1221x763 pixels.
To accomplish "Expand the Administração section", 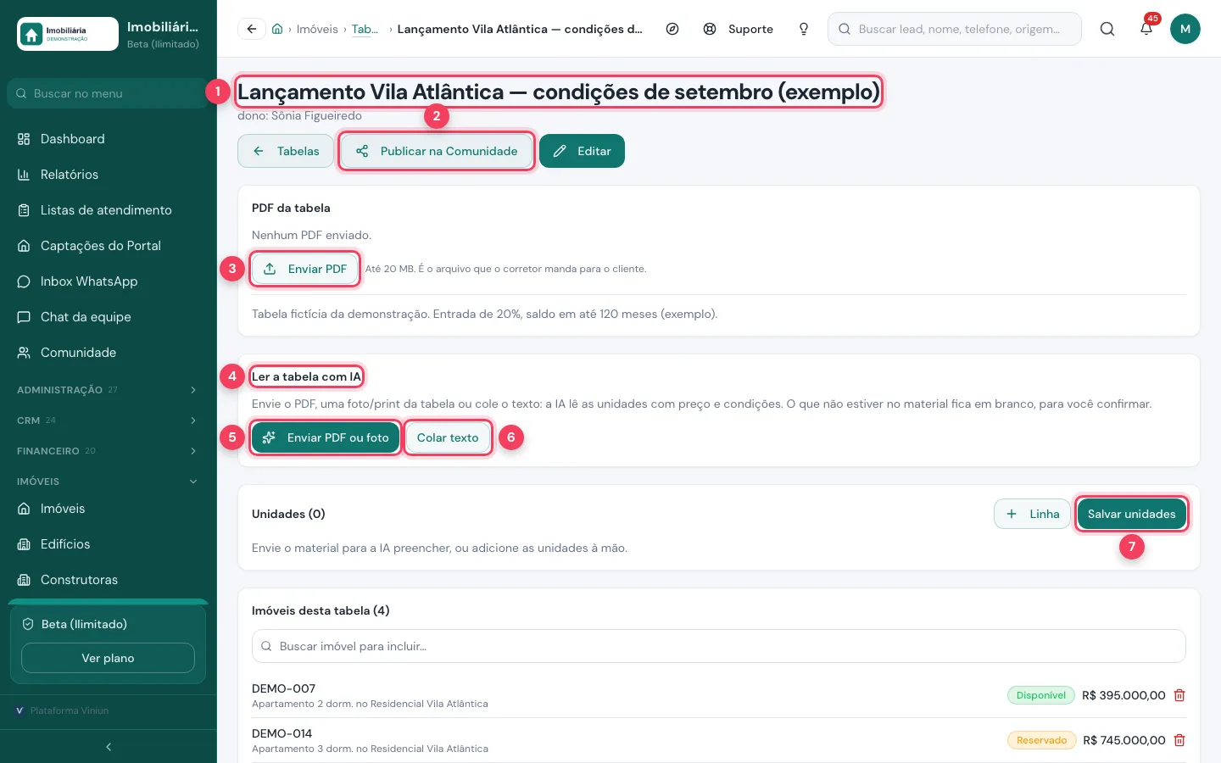I will [x=109, y=390].
